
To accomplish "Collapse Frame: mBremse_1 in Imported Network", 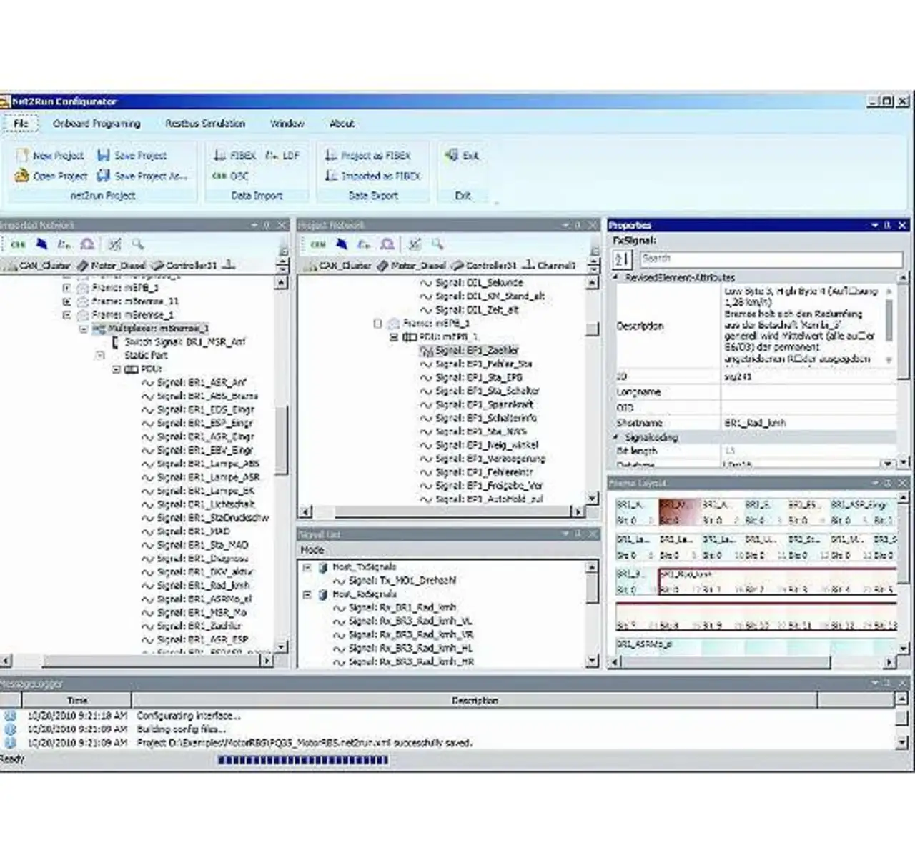I will pyautogui.click(x=66, y=314).
